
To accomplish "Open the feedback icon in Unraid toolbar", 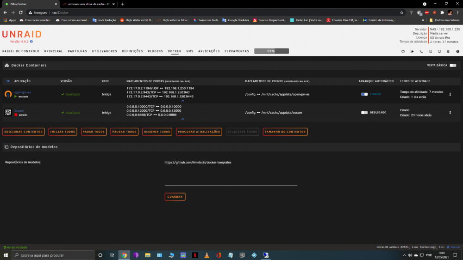I will [x=430, y=51].
